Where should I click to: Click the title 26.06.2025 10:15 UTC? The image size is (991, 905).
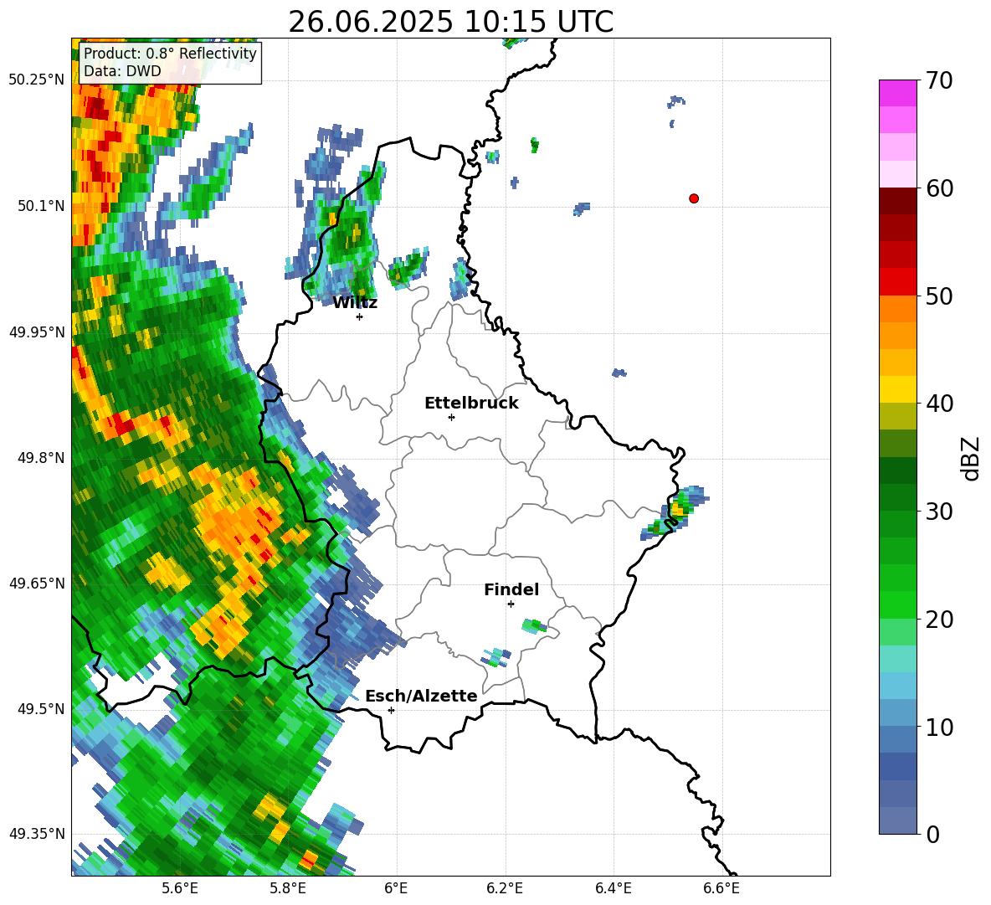coord(450,22)
